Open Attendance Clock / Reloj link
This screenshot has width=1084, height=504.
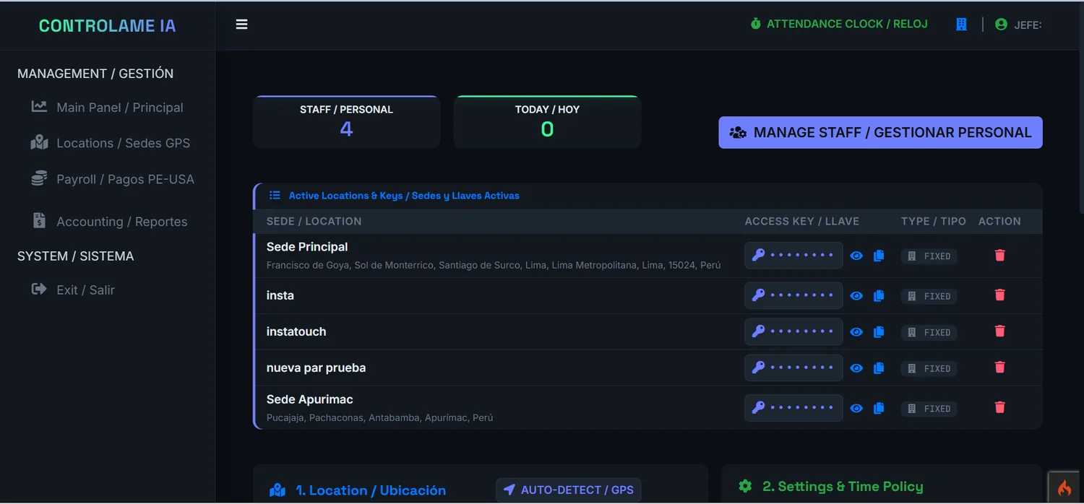tap(839, 24)
